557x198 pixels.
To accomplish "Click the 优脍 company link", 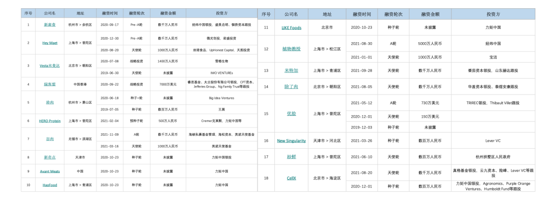I will click(291, 114).
